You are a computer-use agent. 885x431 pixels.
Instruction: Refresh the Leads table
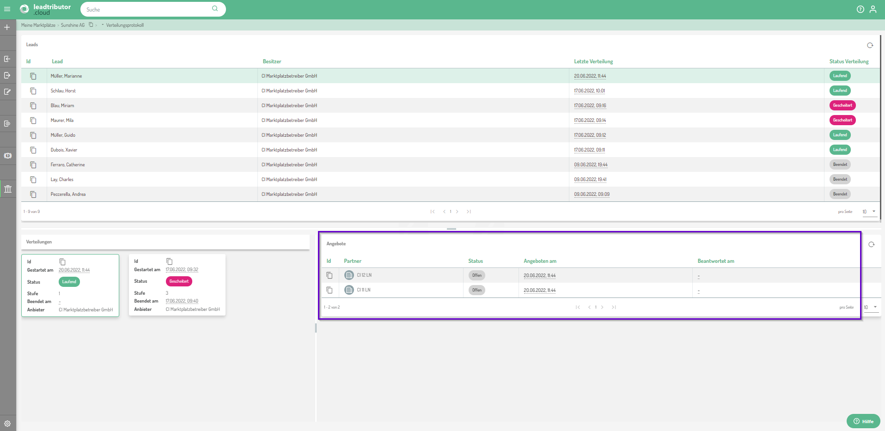point(870,45)
